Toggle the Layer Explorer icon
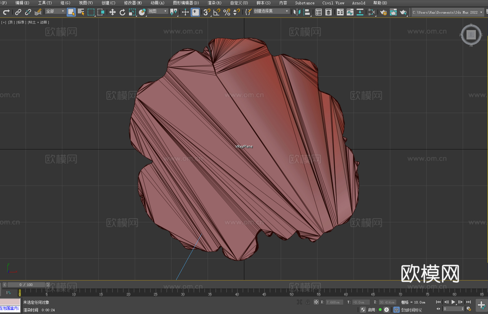This screenshot has height=314, width=488. click(329, 12)
